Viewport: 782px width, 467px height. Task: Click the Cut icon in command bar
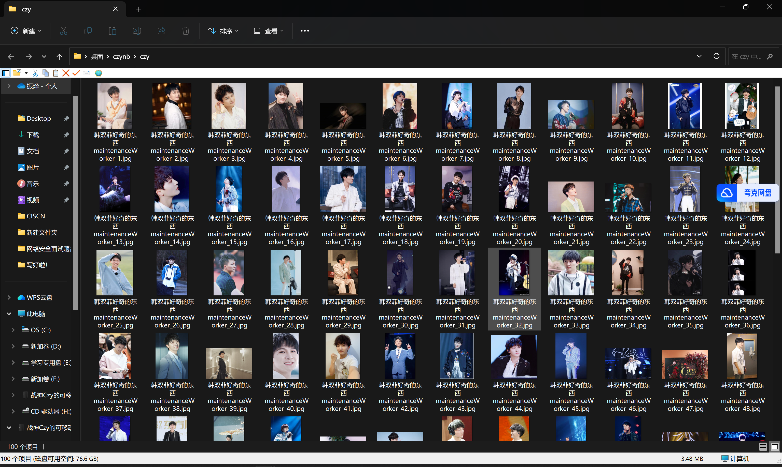click(64, 31)
